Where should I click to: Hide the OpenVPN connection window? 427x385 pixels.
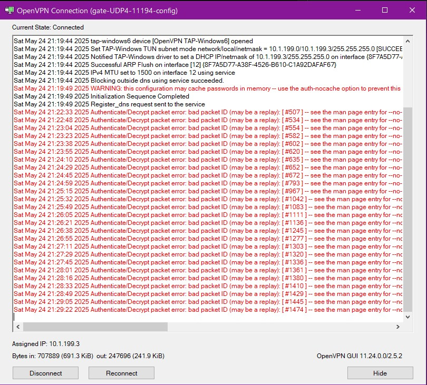(x=380, y=373)
